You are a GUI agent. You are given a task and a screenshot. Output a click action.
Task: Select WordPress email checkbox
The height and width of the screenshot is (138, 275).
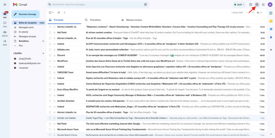point(50,61)
